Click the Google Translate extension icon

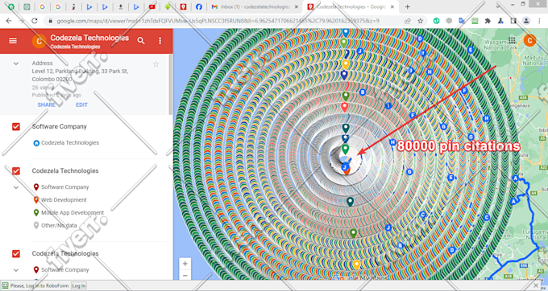(x=462, y=21)
